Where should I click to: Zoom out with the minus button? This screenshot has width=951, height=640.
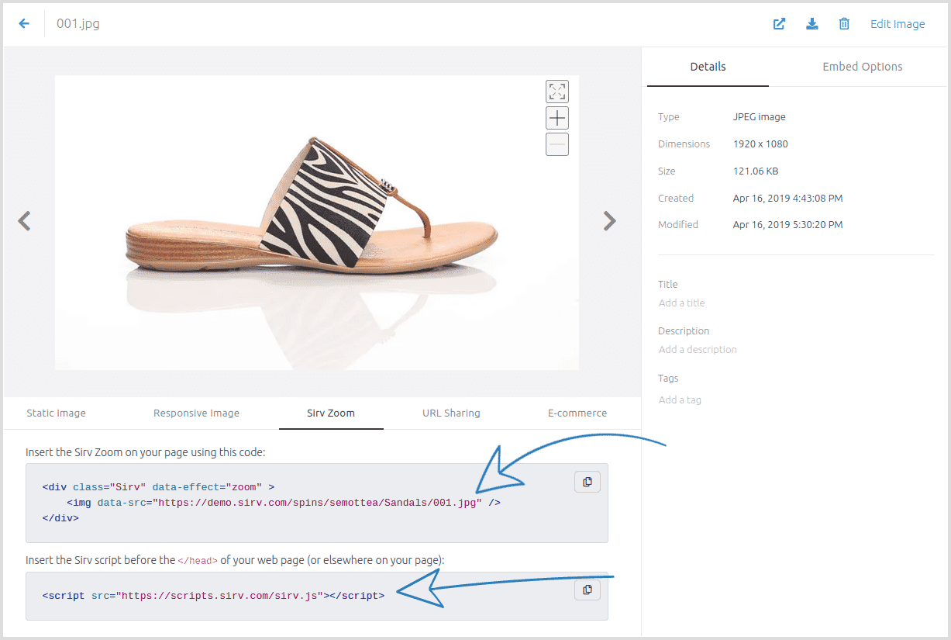[x=557, y=144]
